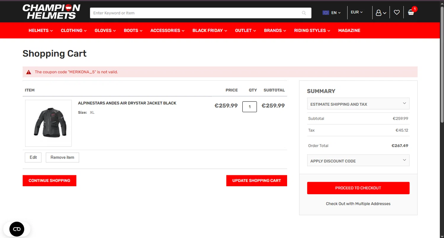The image size is (444, 238).
Task: Open the Accessories menu
Action: click(x=167, y=30)
